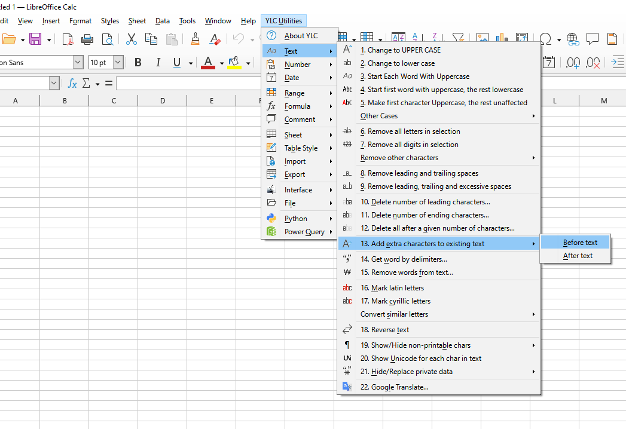Click the Cut scissors icon
This screenshot has width=626, height=429.
(x=132, y=39)
